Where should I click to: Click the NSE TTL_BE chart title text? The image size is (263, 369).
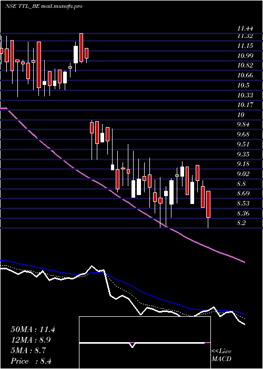(44, 6)
